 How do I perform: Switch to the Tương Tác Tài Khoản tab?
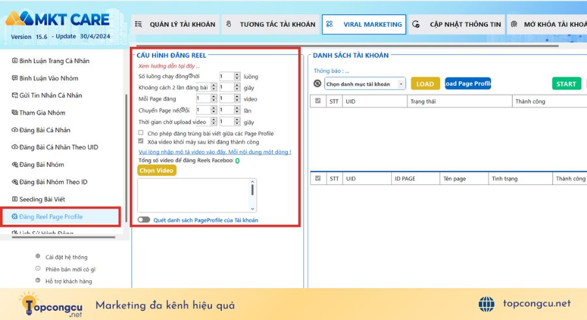coord(271,24)
